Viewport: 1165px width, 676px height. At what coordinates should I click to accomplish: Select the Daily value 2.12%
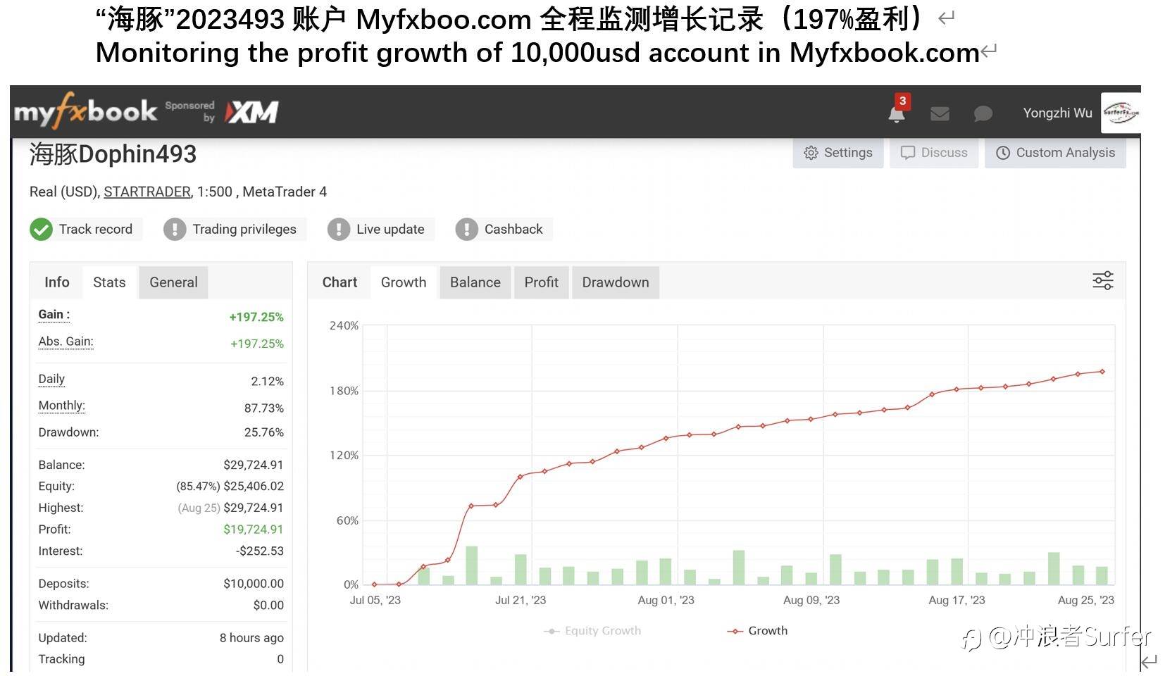click(268, 382)
